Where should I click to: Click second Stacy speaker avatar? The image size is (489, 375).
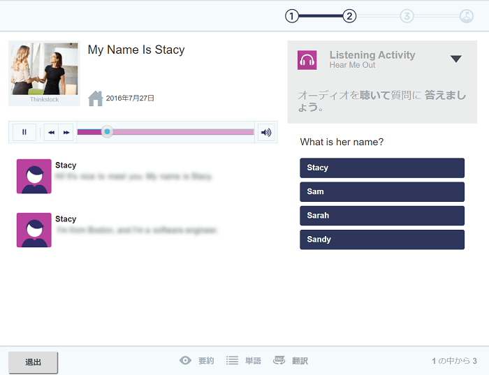coord(34,230)
